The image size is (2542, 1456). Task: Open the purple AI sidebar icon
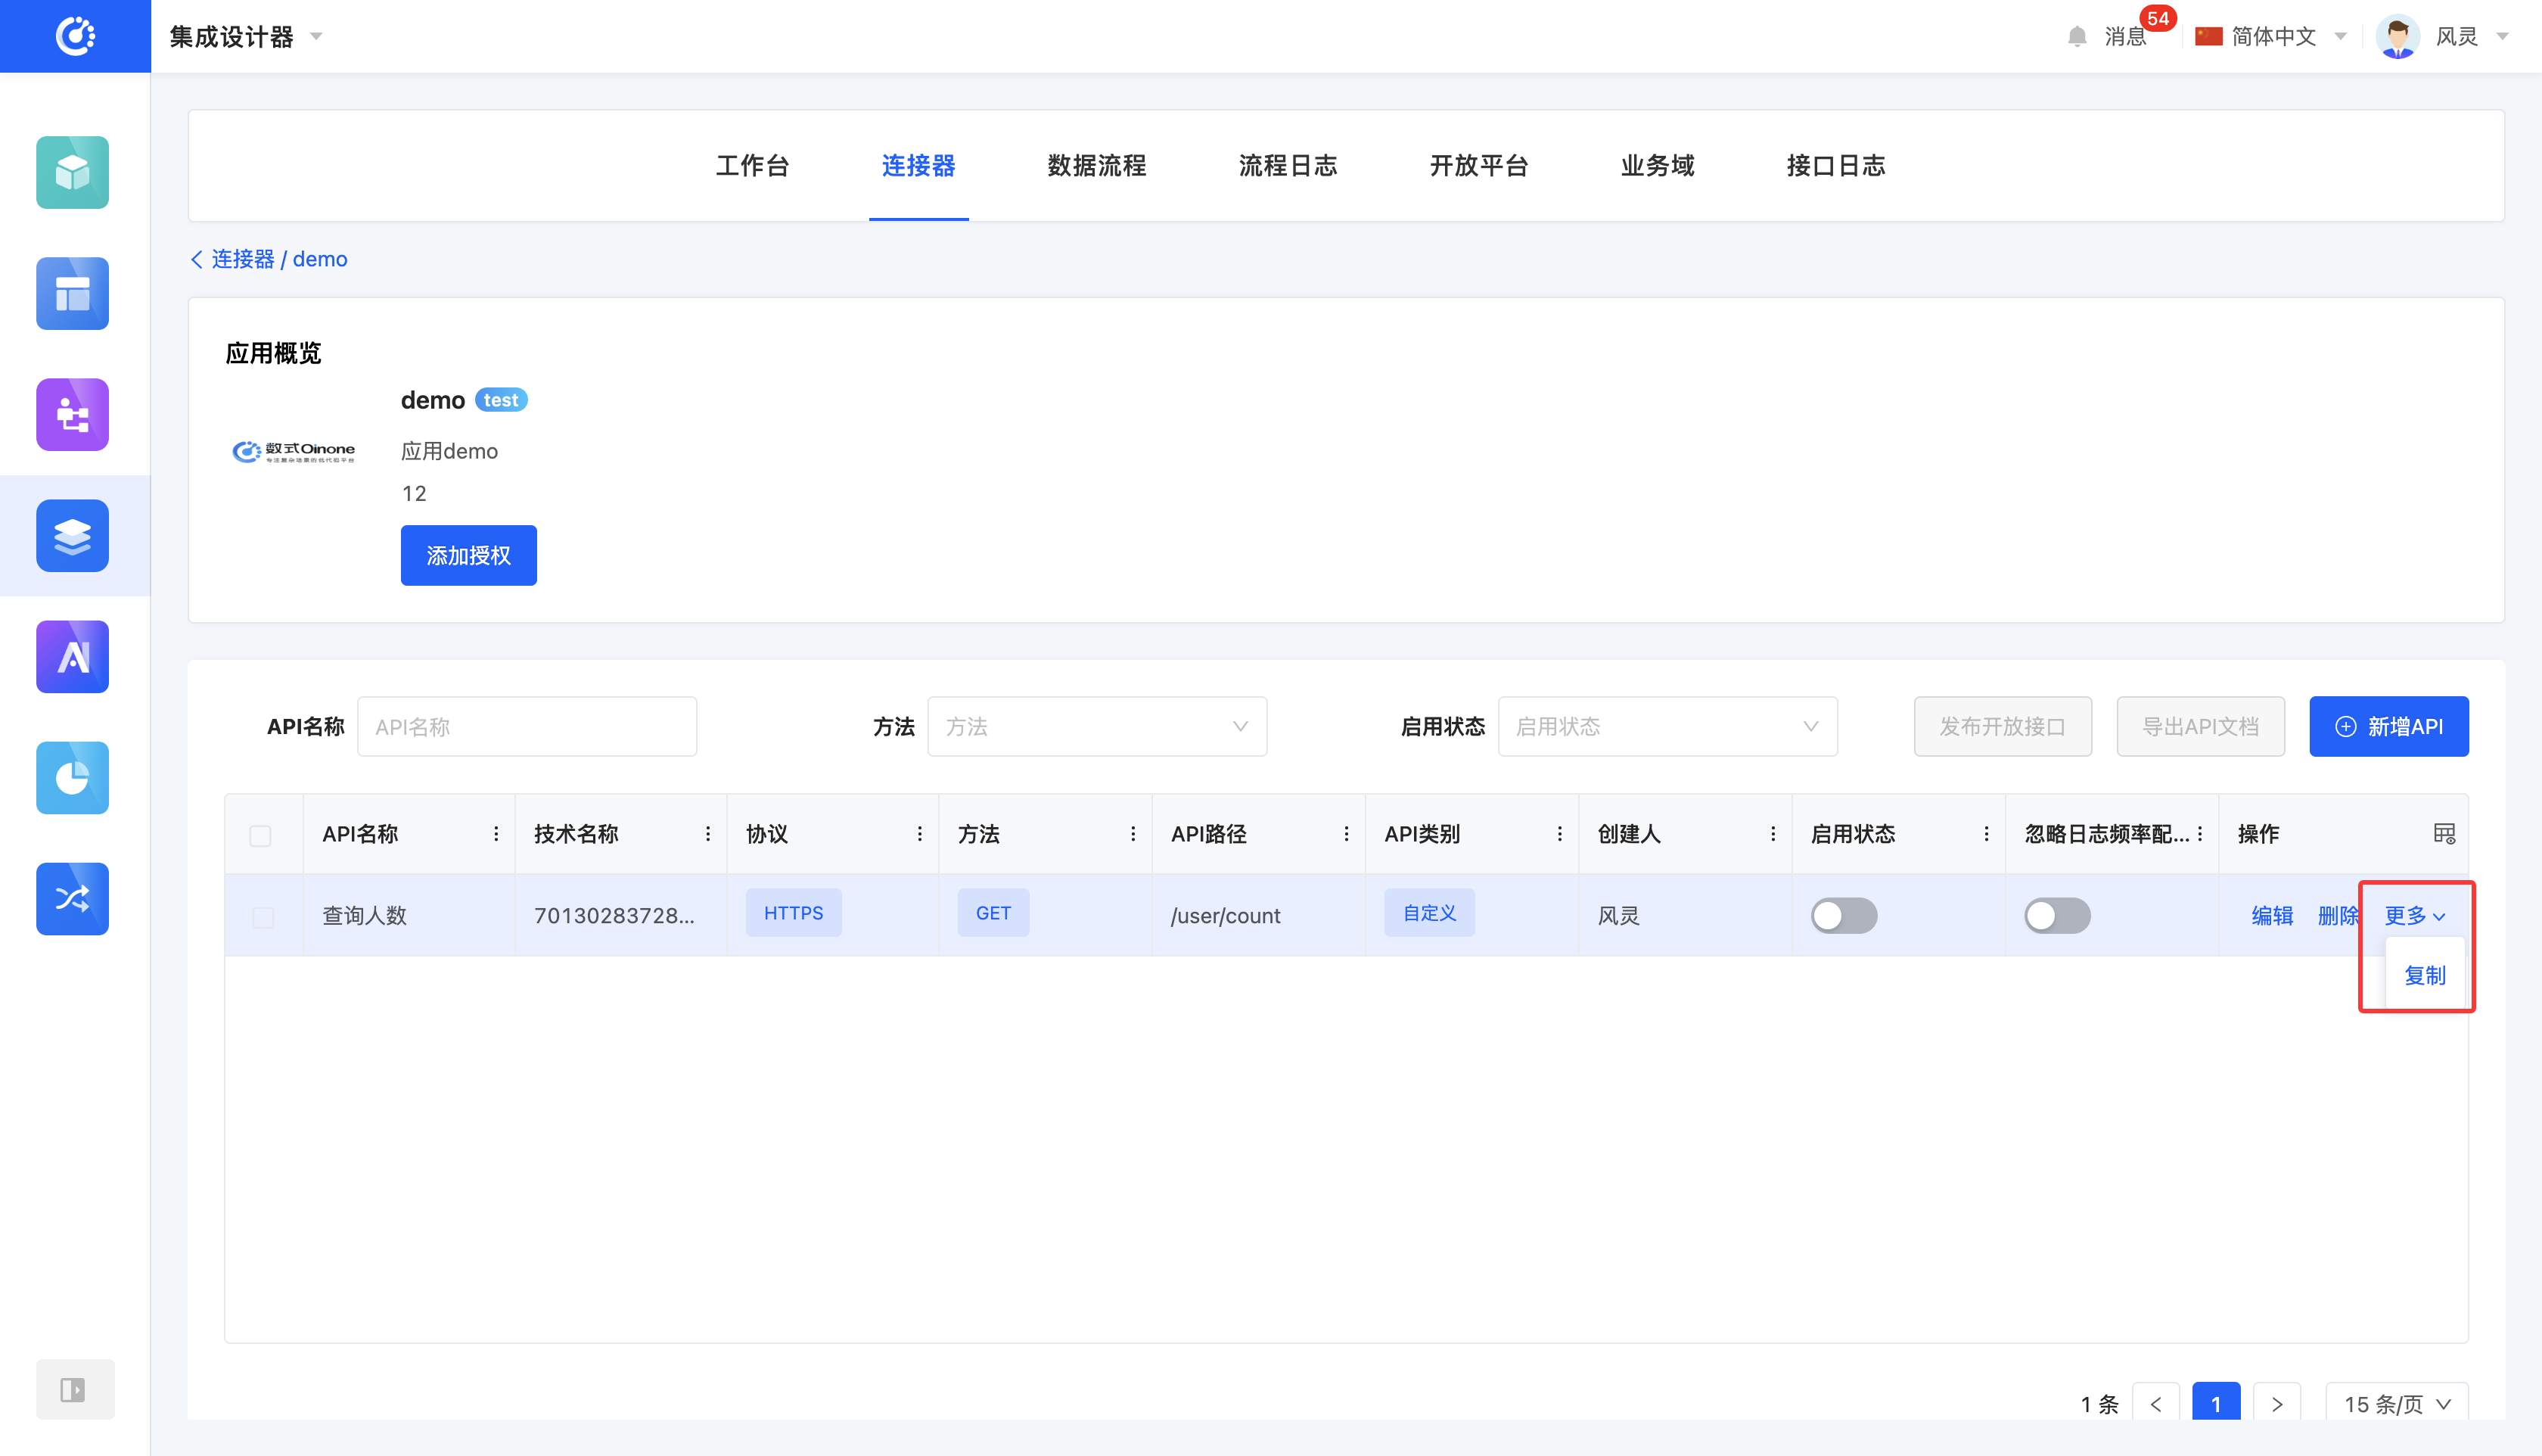point(72,656)
